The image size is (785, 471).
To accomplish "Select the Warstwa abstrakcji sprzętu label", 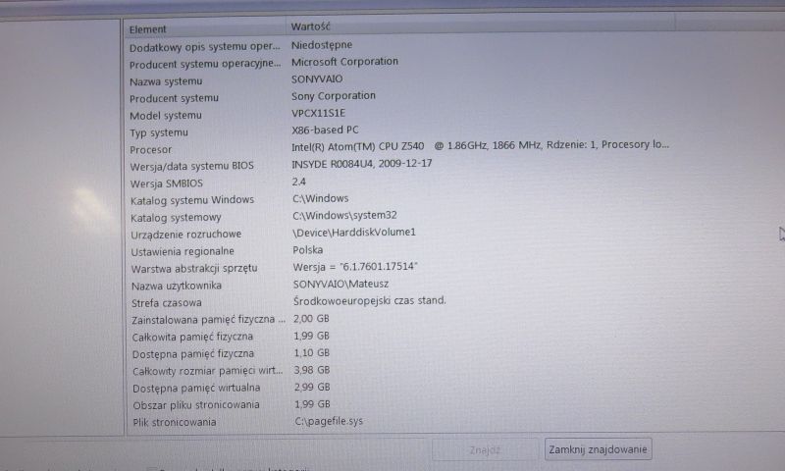I will coord(194,269).
